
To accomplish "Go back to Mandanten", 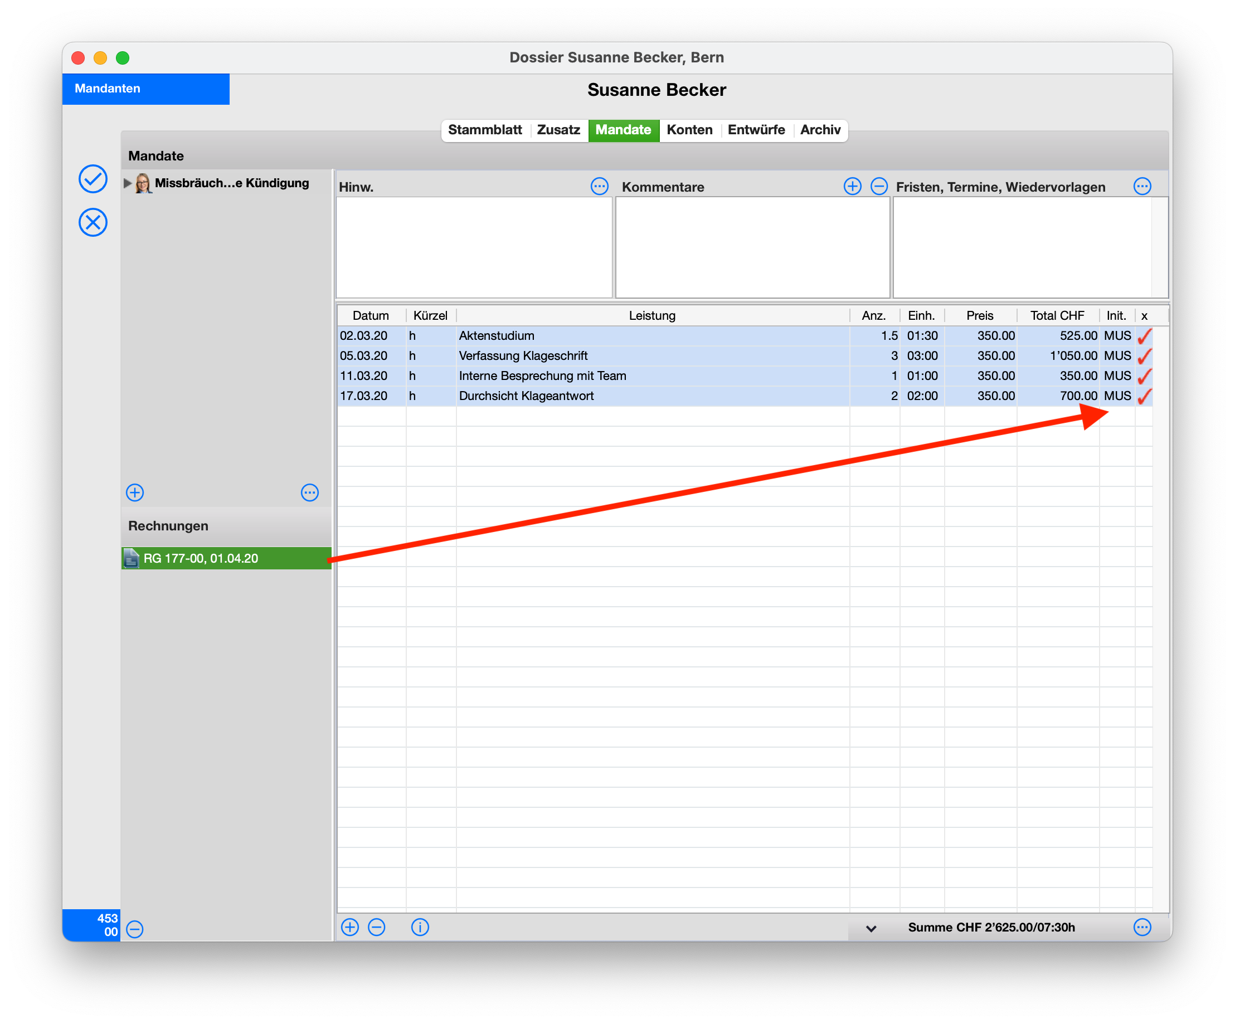I will click(x=146, y=89).
